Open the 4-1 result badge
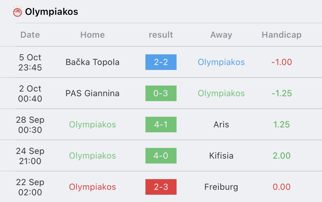Viewport: 322px width, 202px height. (161, 124)
